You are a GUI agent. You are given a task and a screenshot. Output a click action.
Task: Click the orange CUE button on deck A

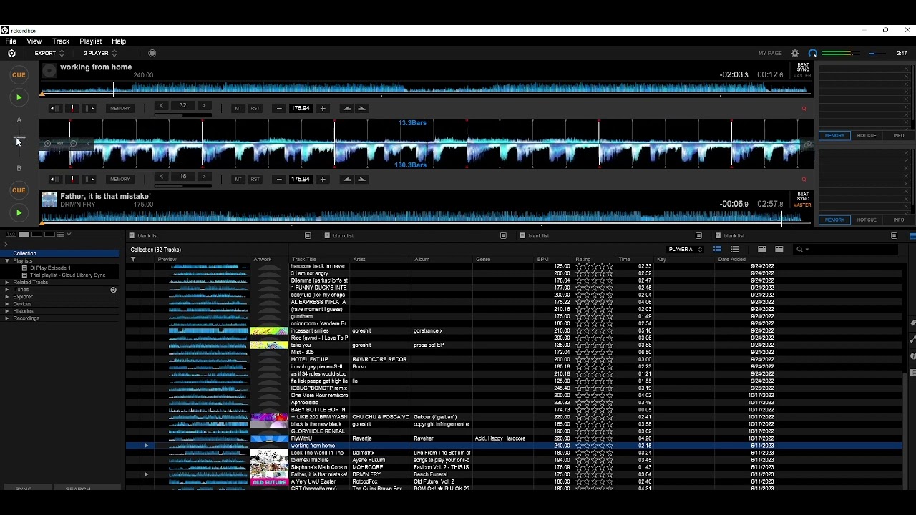[x=19, y=74]
